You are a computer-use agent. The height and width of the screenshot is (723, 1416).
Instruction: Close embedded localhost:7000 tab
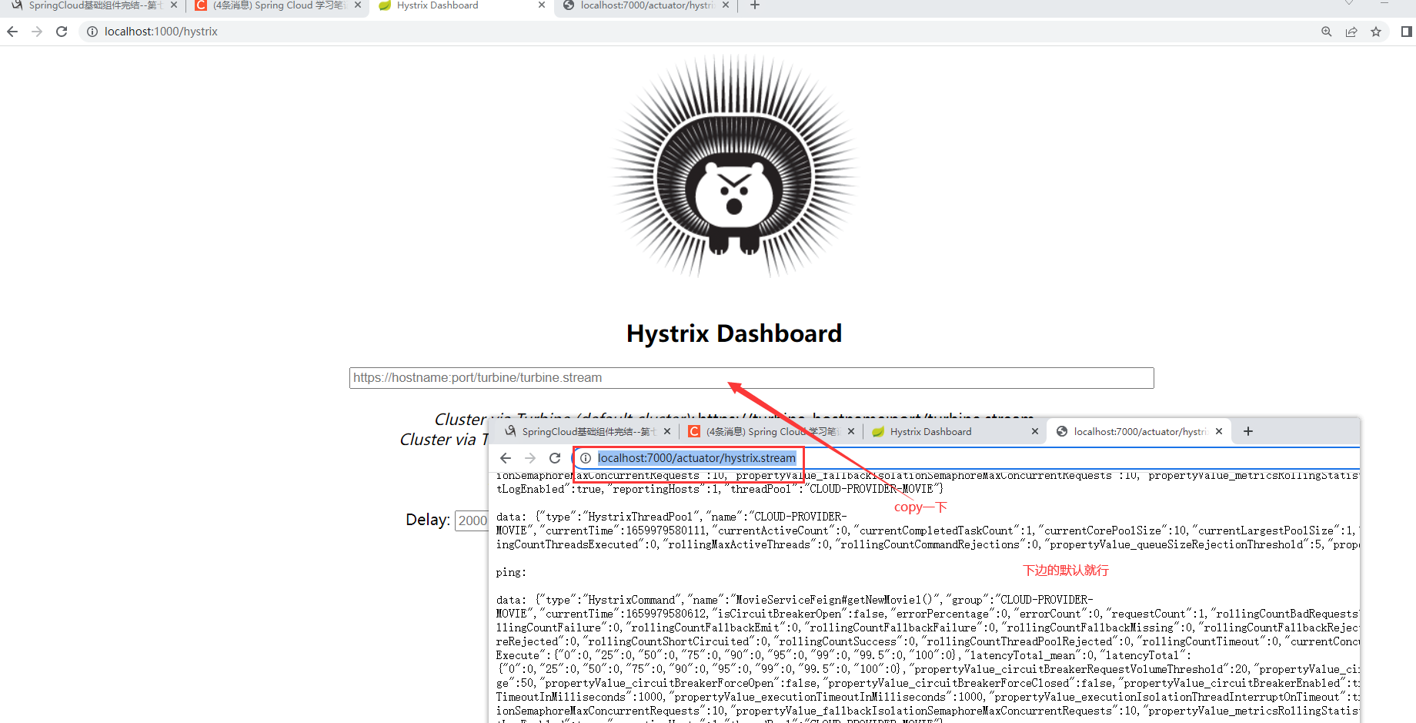point(1219,432)
